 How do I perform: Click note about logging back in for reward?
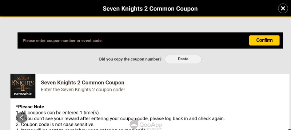tap(120, 118)
